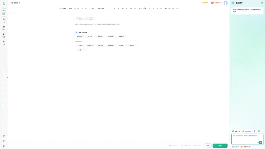
Task: Insert a table using the table icon
Action: coord(166,8)
